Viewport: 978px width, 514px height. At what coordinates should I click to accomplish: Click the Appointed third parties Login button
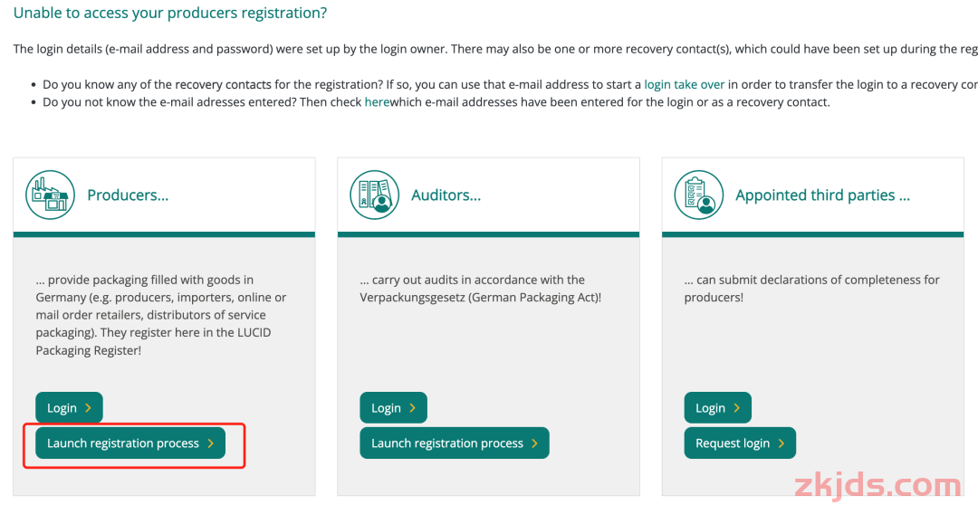(x=718, y=407)
